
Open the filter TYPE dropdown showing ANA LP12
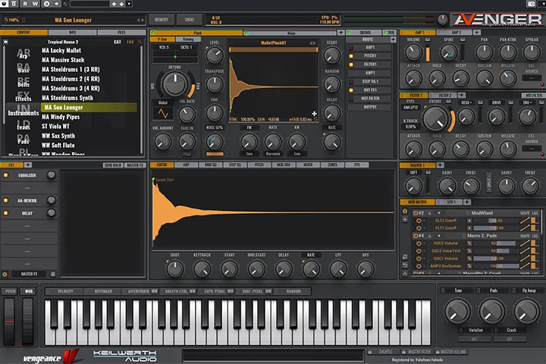tap(410, 108)
